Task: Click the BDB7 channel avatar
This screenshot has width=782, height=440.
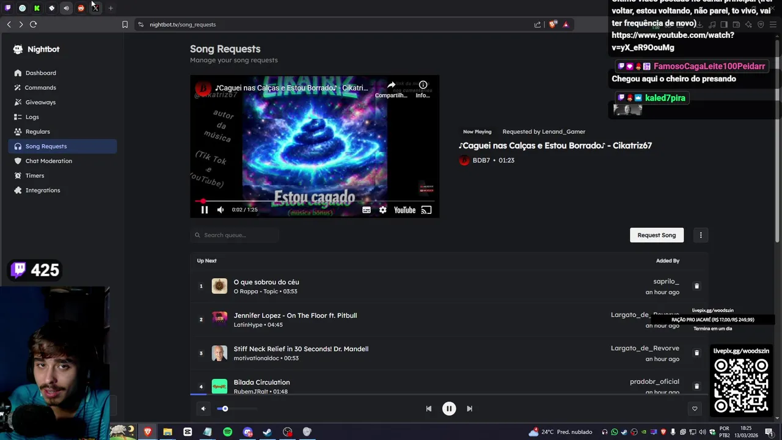Action: (464, 160)
